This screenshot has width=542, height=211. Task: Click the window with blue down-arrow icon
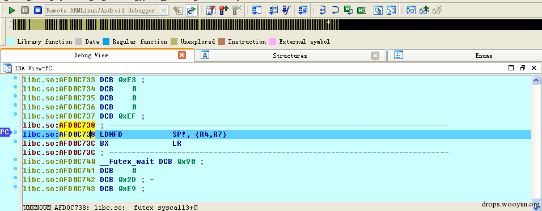256,10
